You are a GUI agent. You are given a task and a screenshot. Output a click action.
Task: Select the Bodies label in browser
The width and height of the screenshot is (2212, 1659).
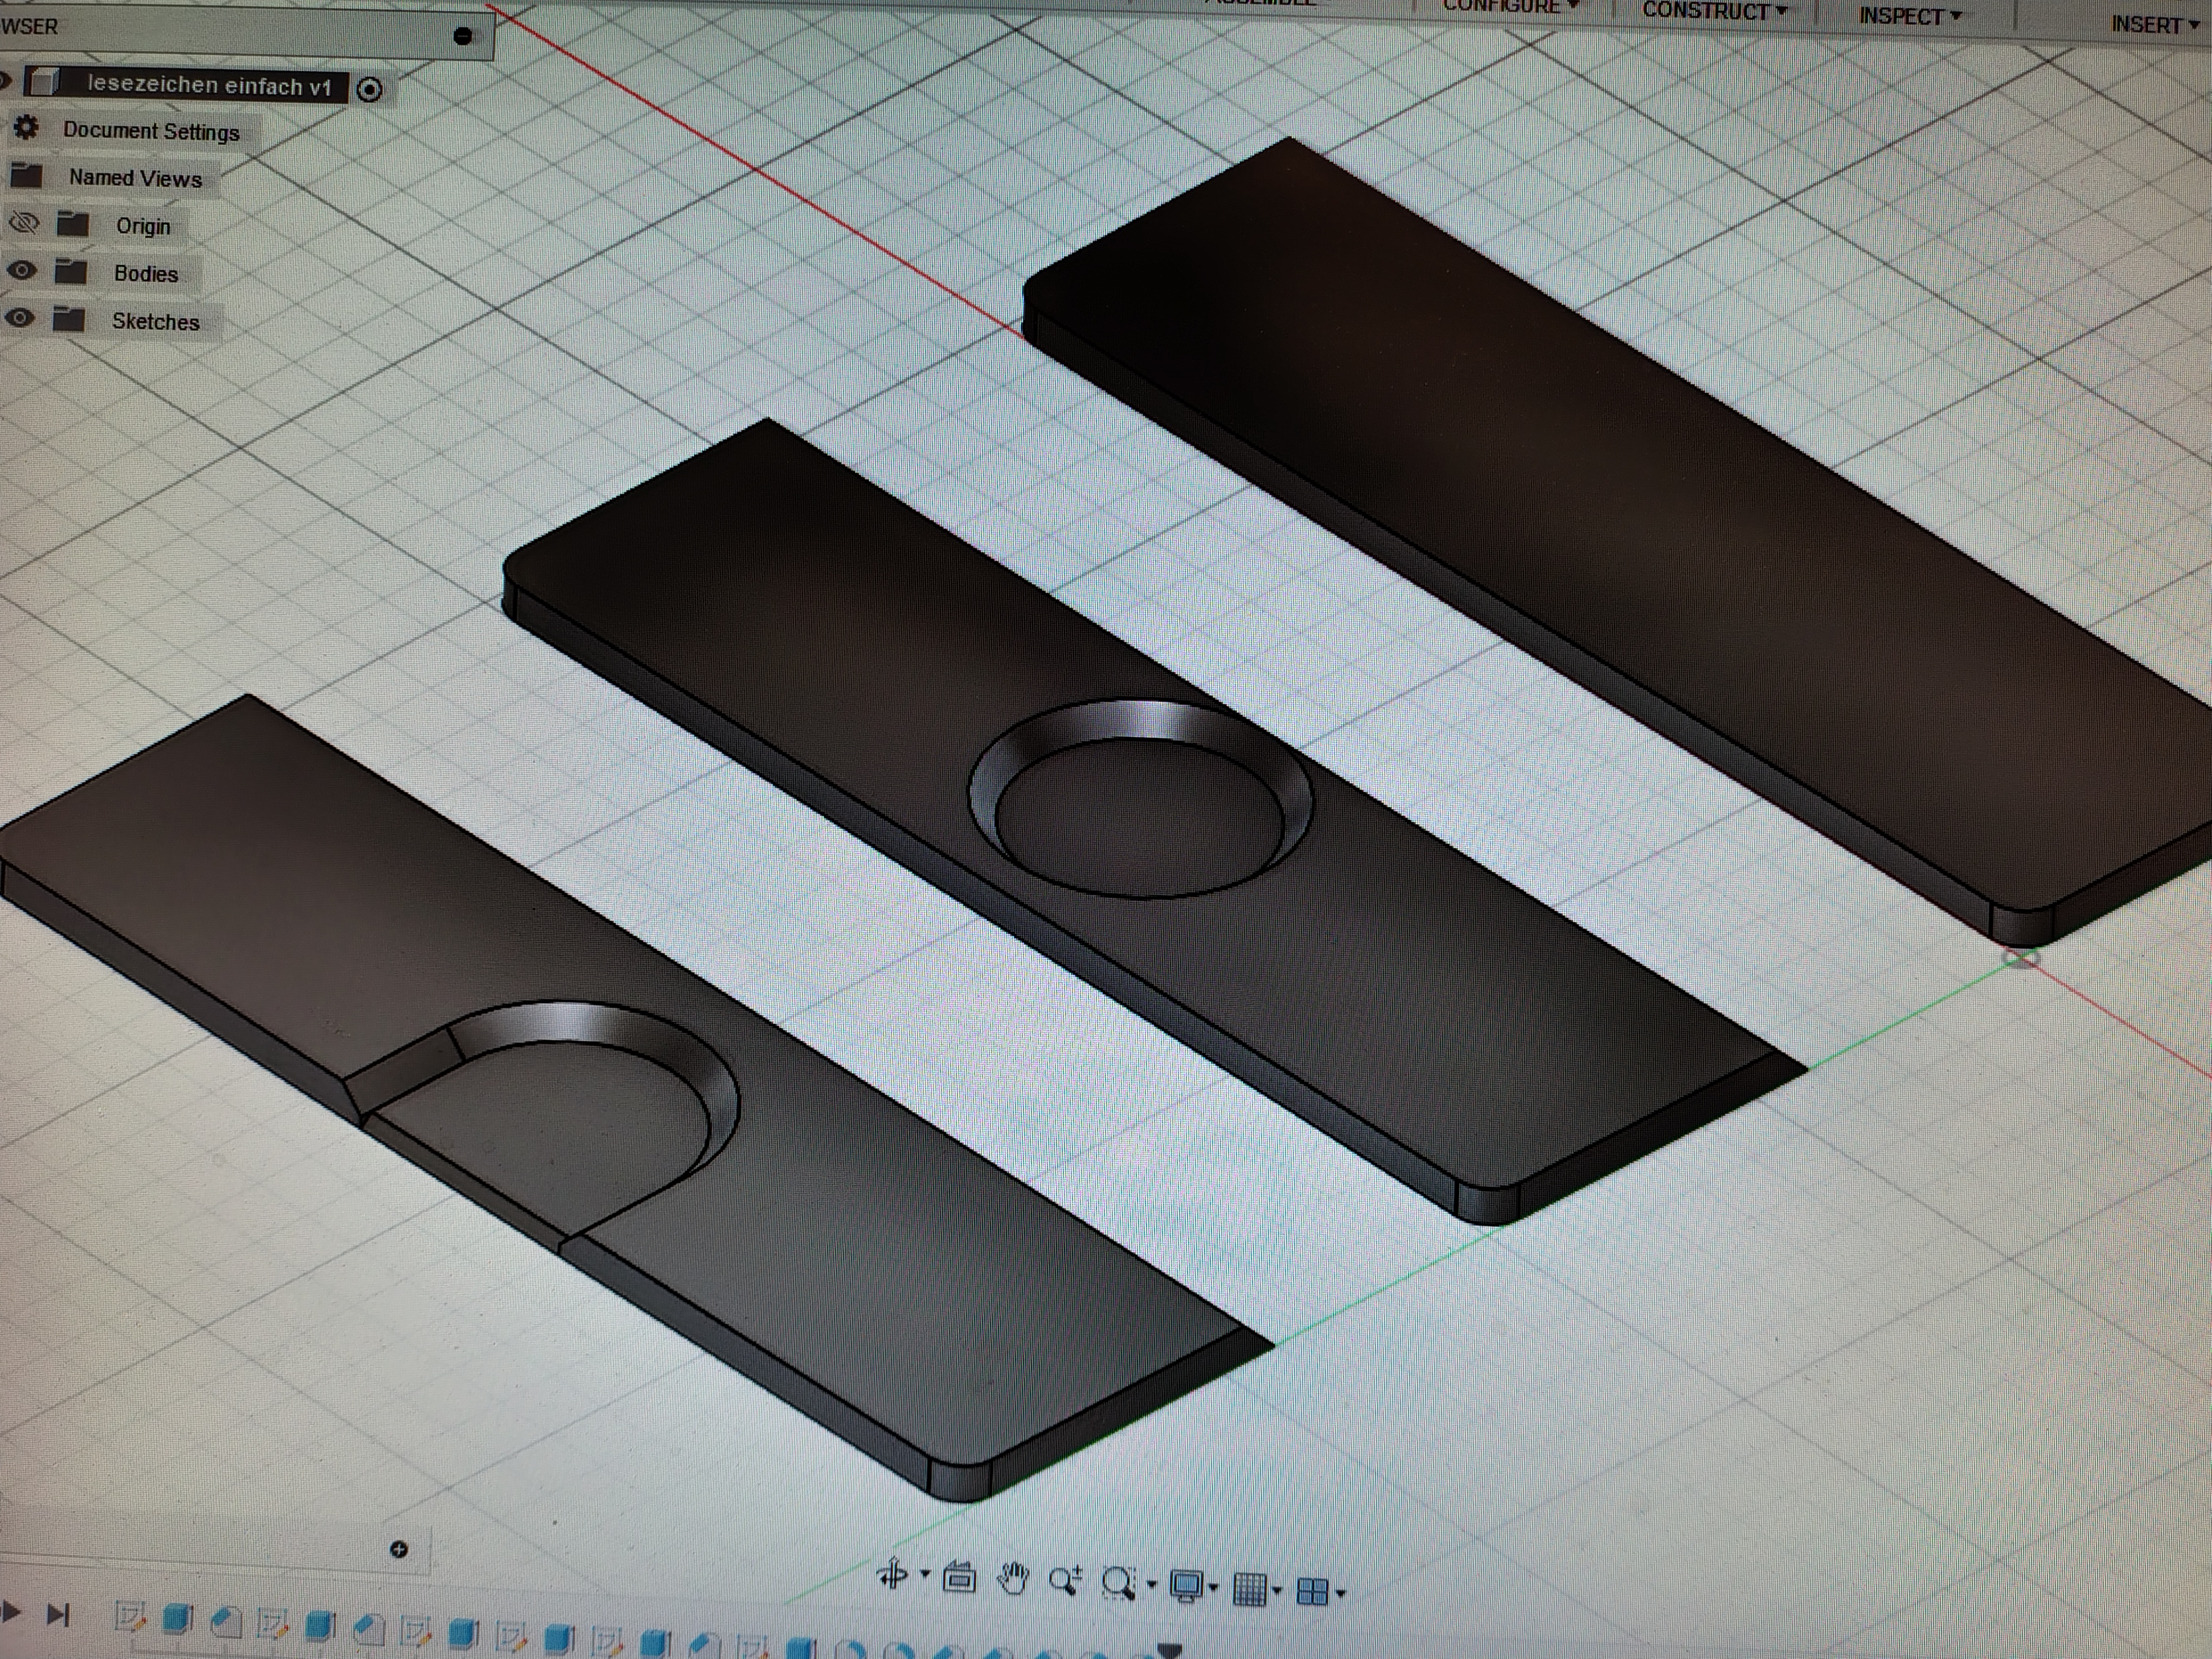(x=146, y=274)
